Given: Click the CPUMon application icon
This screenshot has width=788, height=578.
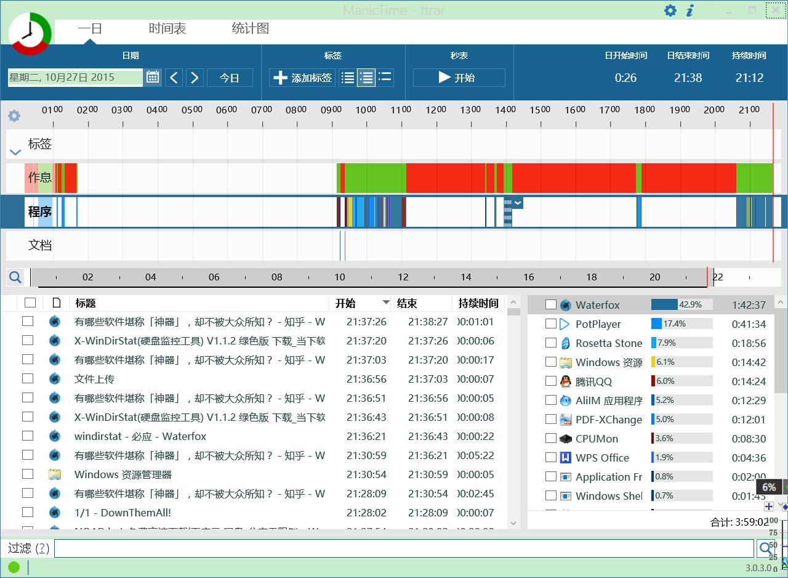Looking at the screenshot, I should coord(566,439).
